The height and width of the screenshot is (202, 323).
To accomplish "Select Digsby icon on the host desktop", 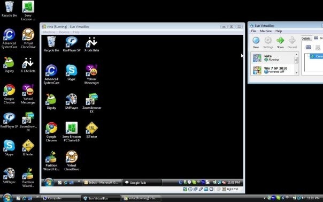I will pos(9,65).
